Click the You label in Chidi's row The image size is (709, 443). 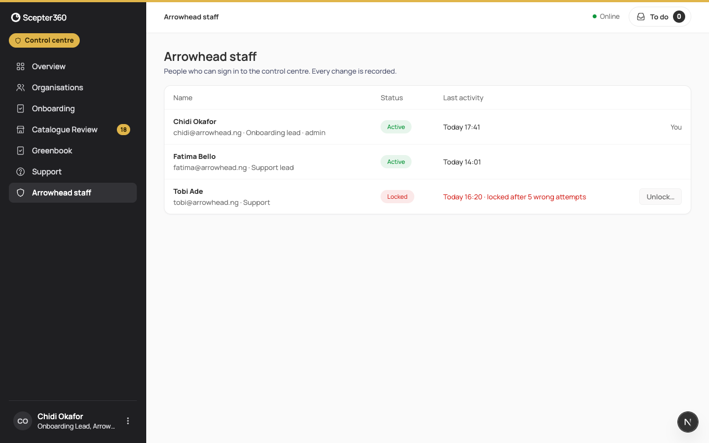coord(676,127)
